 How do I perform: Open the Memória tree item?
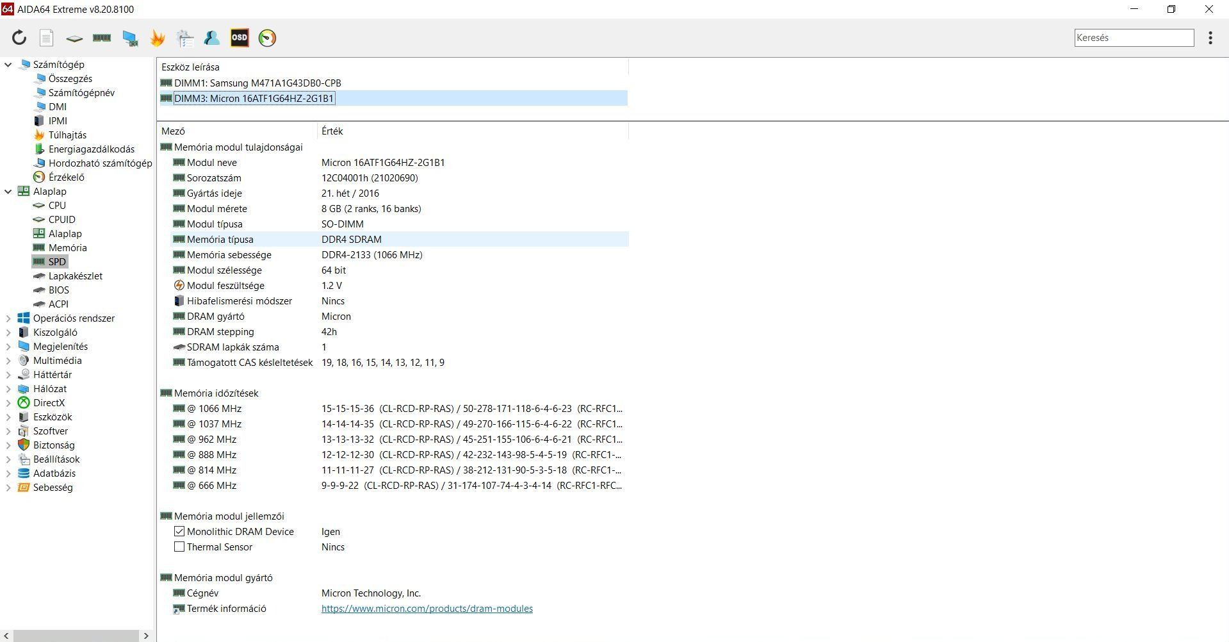68,248
